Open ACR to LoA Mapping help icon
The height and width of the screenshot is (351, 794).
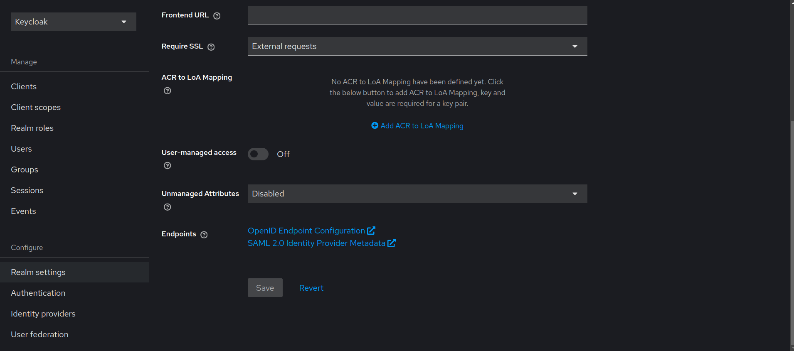pos(168,91)
